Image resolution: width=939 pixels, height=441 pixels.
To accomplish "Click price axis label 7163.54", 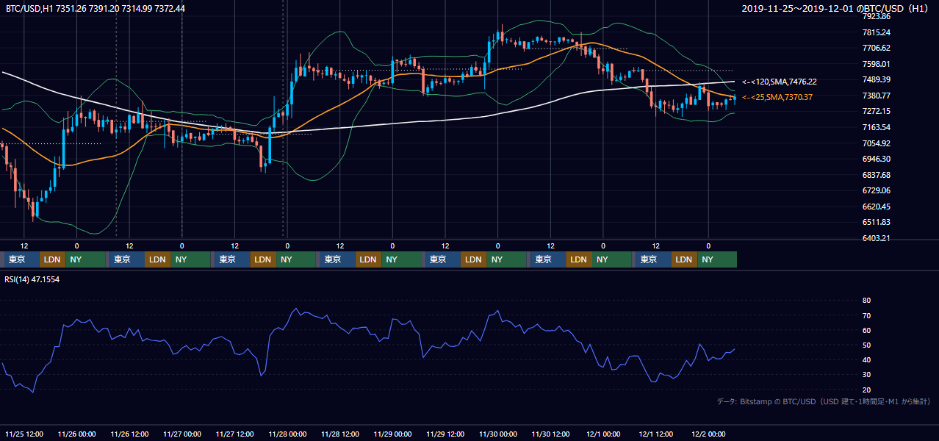I will click(x=876, y=127).
